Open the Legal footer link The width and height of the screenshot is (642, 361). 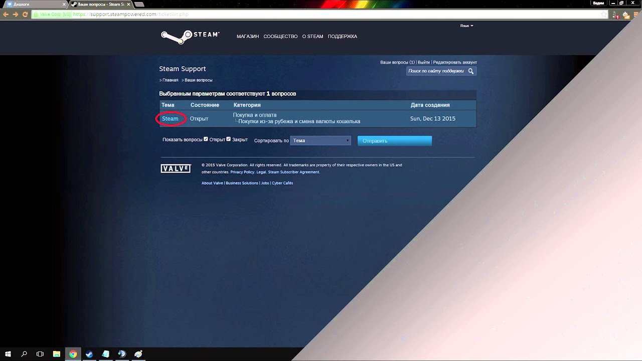coord(261,172)
